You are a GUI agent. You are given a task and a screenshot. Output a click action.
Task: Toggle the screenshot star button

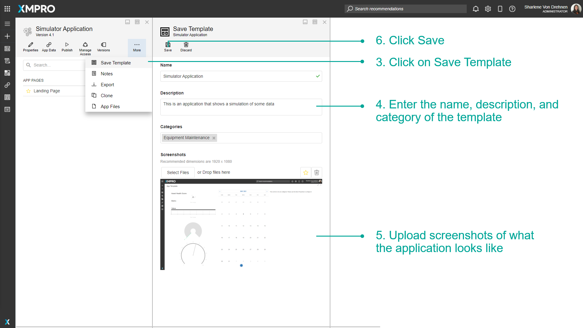[x=306, y=172]
